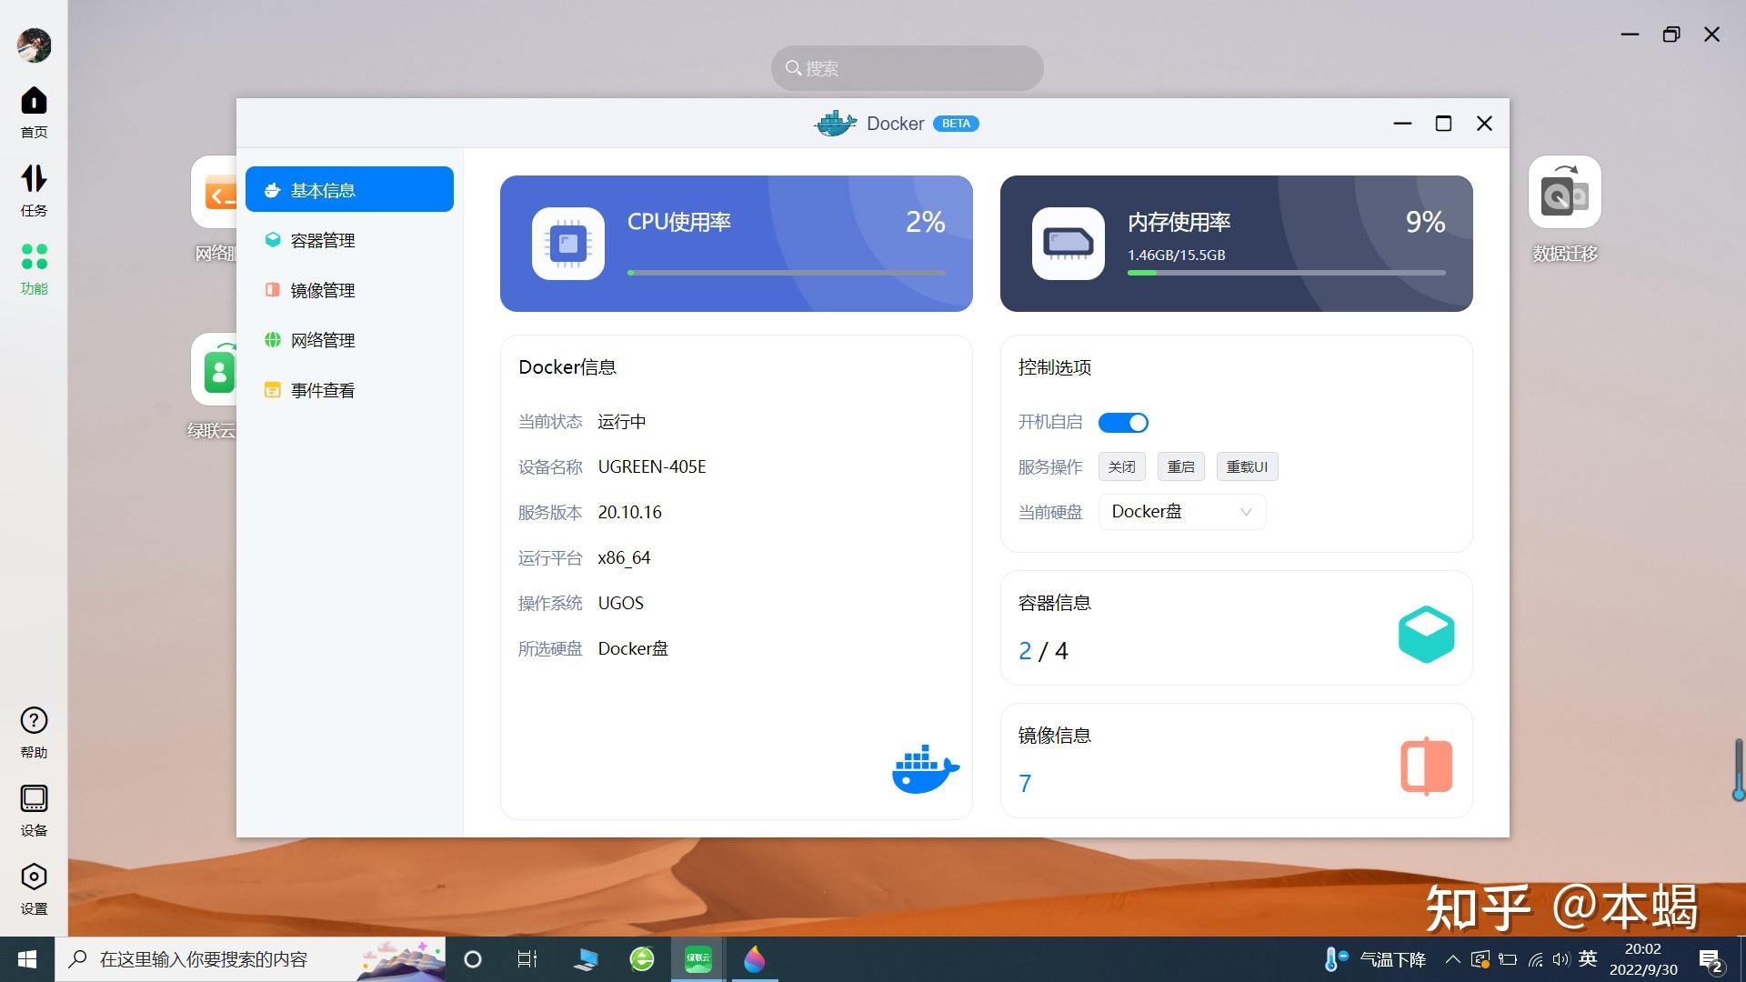Click the Docker whale logo in the title bar
Viewport: 1746px width, 982px height.
coord(835,123)
